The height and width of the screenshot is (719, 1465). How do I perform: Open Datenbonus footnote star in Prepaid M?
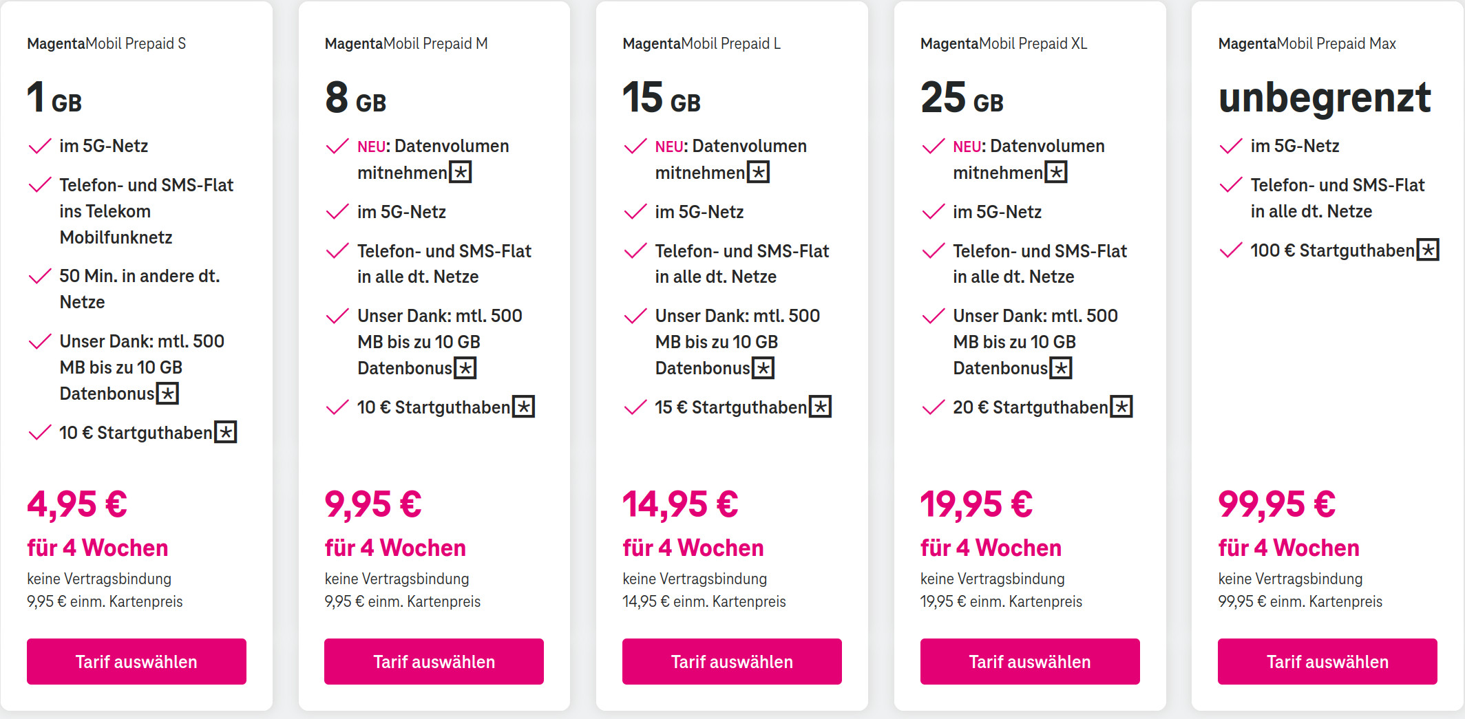(466, 368)
